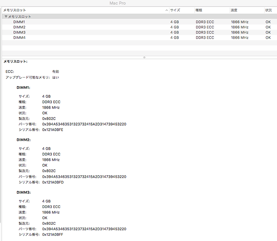This screenshot has height=241, width=277.
Task: Click the DIMM2 details DDR3 ECC type
Action: tap(51, 154)
